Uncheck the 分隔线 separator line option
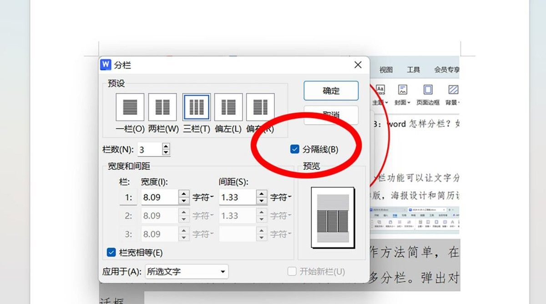546x304 pixels. click(294, 148)
